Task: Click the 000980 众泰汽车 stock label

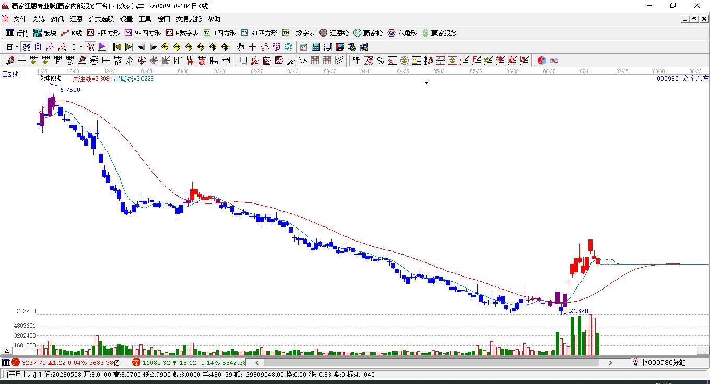Action: click(683, 79)
